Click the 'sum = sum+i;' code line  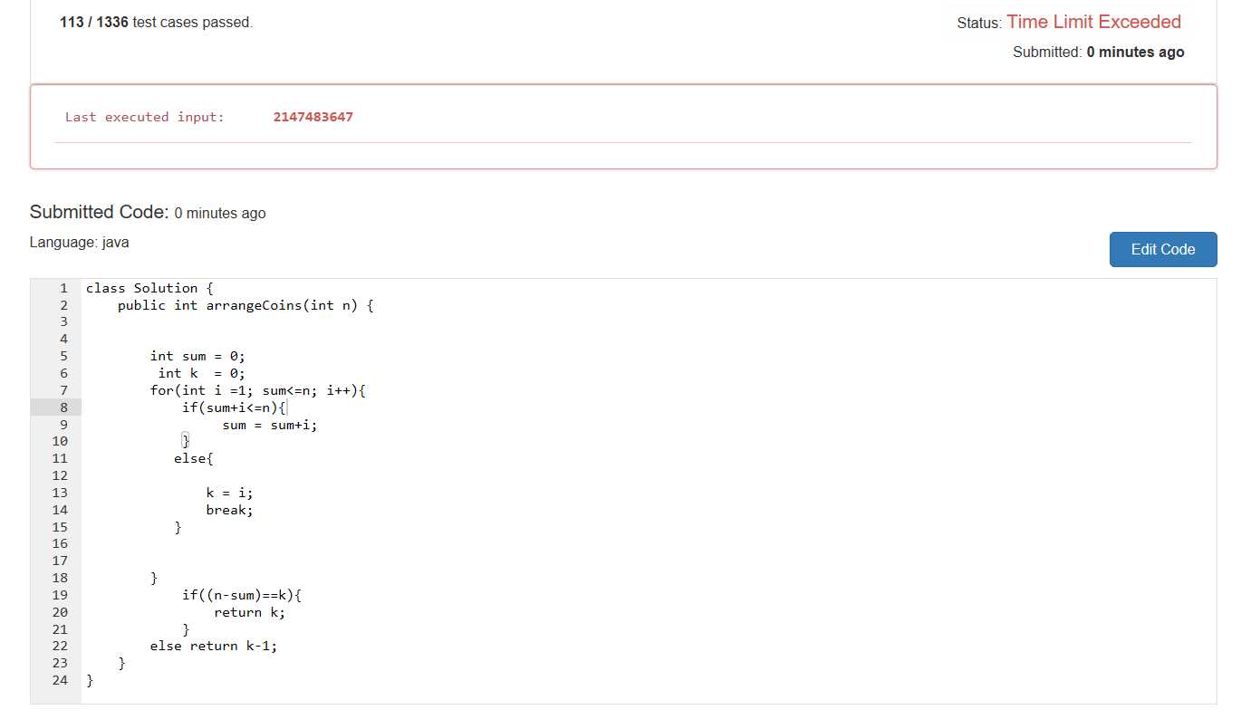click(270, 425)
